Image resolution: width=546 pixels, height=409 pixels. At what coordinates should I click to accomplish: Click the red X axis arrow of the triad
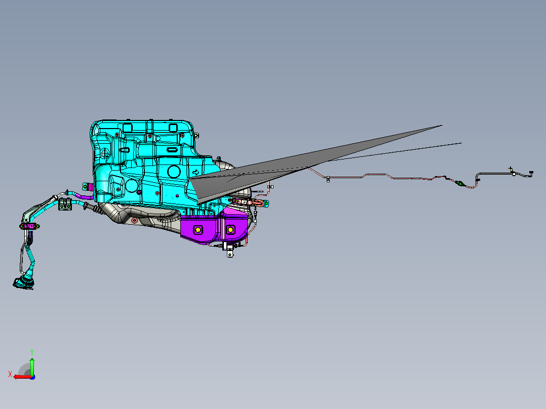coord(22,377)
